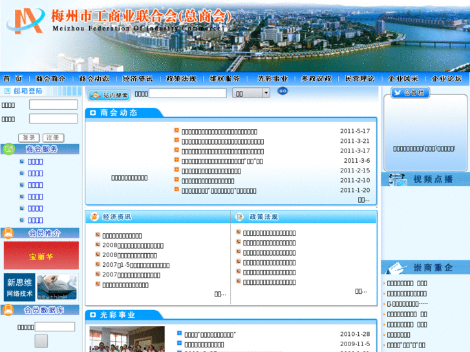Click the 注册 register button
The height and width of the screenshot is (352, 470).
point(54,138)
